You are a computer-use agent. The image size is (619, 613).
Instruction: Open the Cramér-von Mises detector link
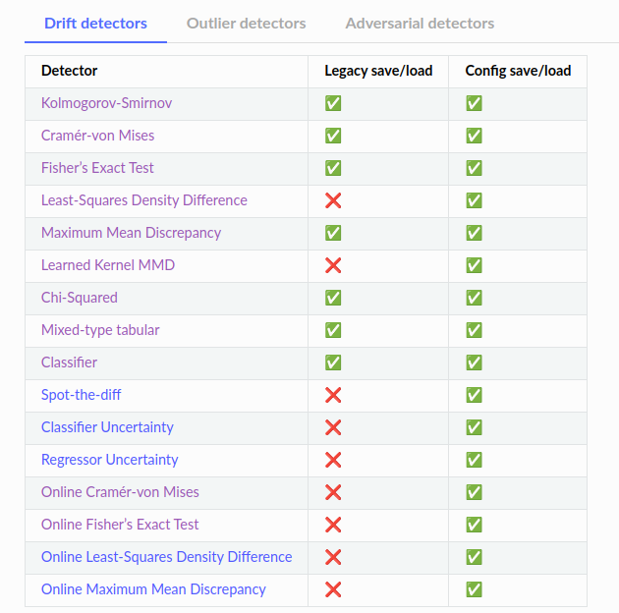[97, 136]
